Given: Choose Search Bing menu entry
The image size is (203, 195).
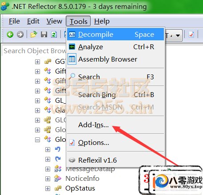Looking at the screenshot, I should point(115,95).
